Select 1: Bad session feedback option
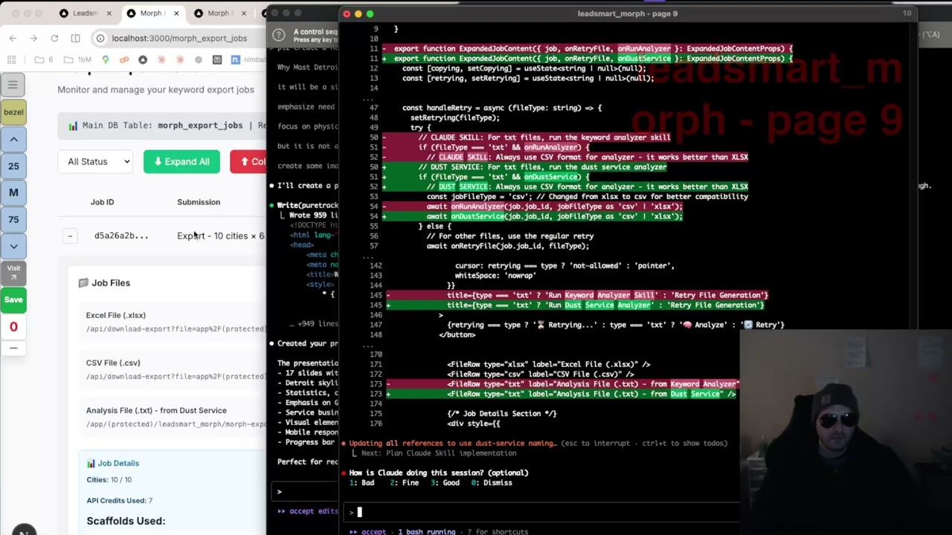The width and height of the screenshot is (952, 535). pyautogui.click(x=362, y=483)
